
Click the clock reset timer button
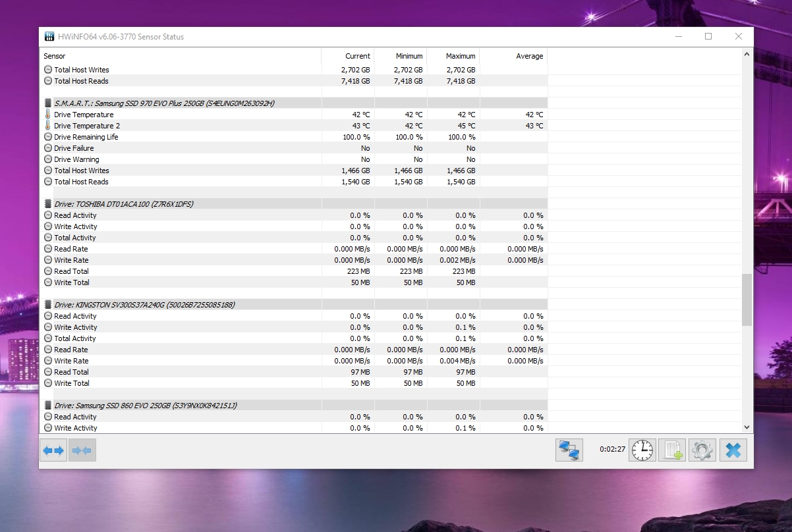[642, 450]
